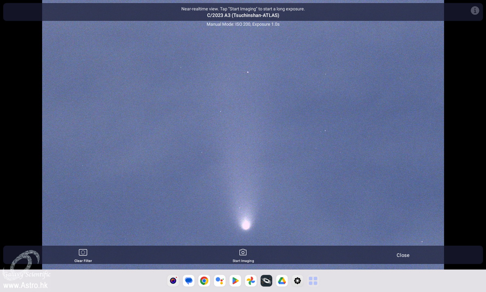Switch to the galaxy astronomy app in dock
The width and height of the screenshot is (486, 292).
click(x=266, y=281)
